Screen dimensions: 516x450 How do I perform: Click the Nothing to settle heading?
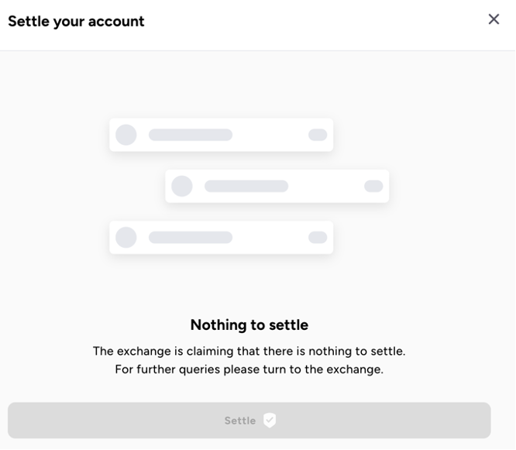[249, 325]
